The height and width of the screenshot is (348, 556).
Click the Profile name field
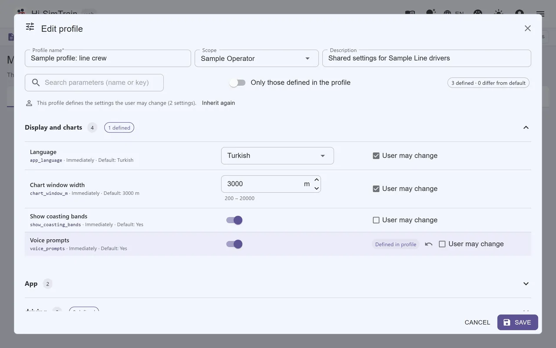[x=108, y=58]
